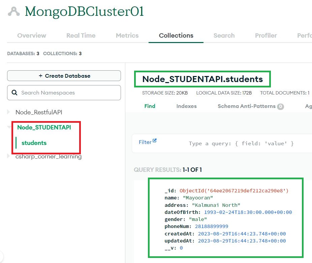The image size is (312, 263).
Task: Click the Schema Anti-Patterns count badge
Action: click(281, 107)
